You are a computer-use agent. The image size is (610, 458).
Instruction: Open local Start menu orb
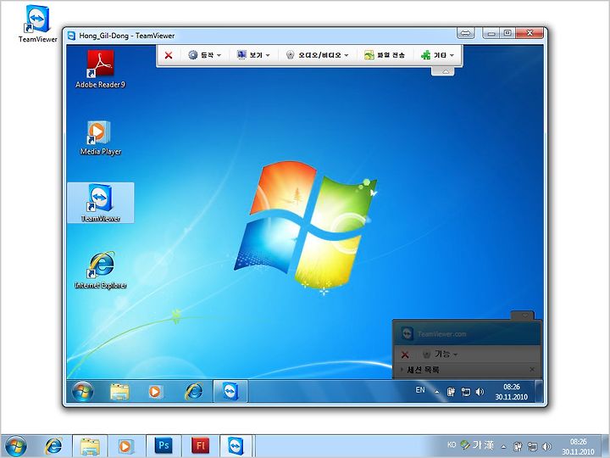pyautogui.click(x=15, y=446)
